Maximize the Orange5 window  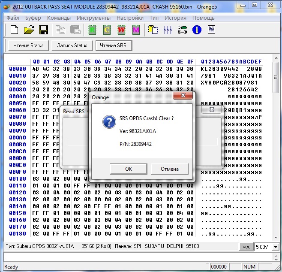(254, 5)
